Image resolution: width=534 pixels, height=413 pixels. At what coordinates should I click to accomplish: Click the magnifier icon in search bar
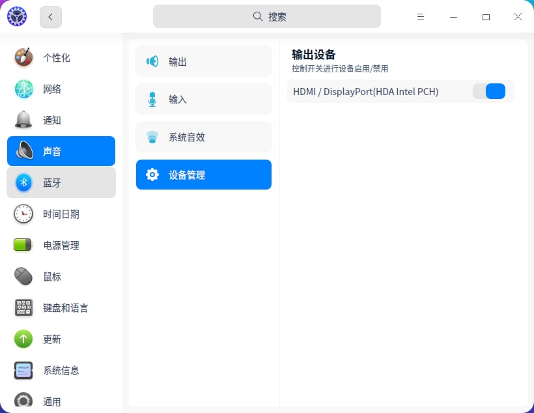[x=257, y=16]
